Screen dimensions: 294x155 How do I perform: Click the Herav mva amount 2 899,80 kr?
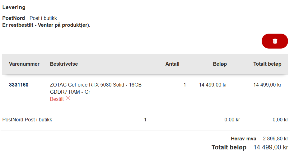[x=275, y=139]
